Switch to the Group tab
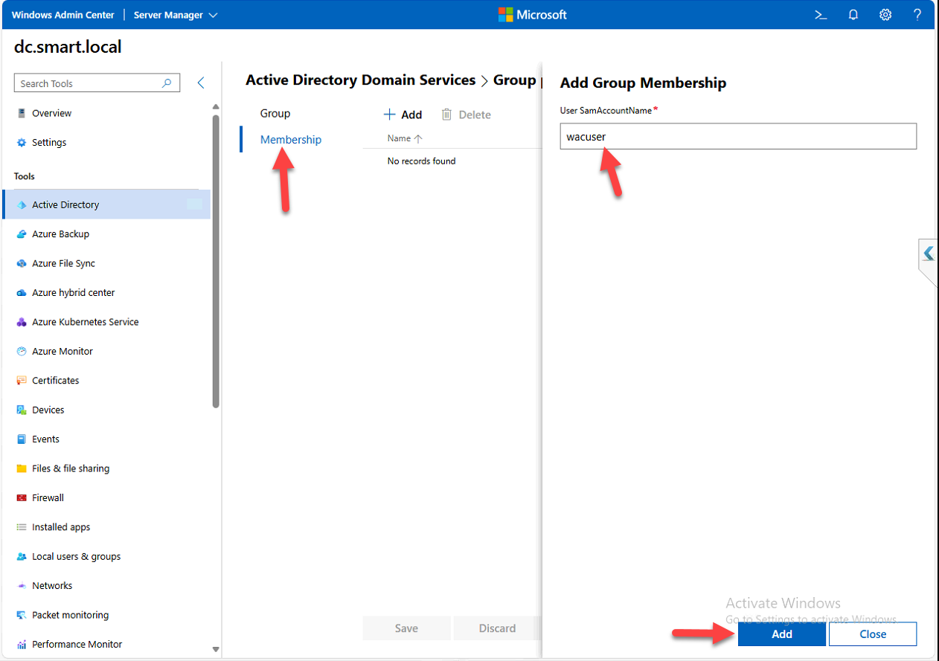 pos(275,113)
